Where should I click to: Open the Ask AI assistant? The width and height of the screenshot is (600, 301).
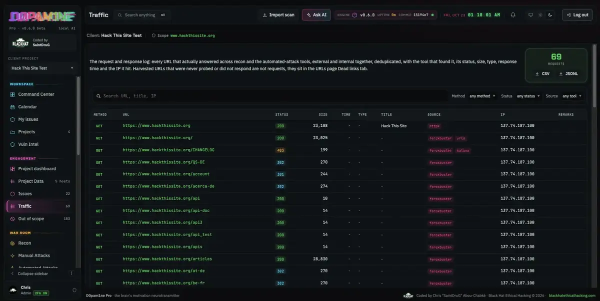pyautogui.click(x=316, y=15)
